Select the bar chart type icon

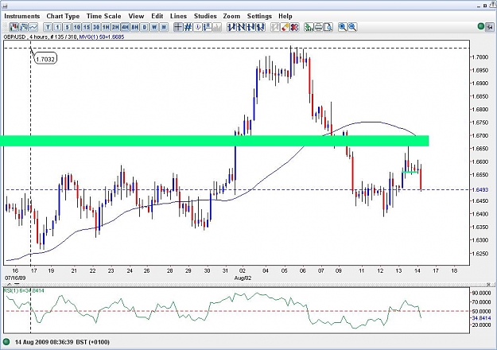23,27
